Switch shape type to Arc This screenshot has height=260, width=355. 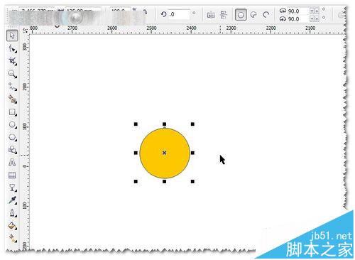(266, 15)
